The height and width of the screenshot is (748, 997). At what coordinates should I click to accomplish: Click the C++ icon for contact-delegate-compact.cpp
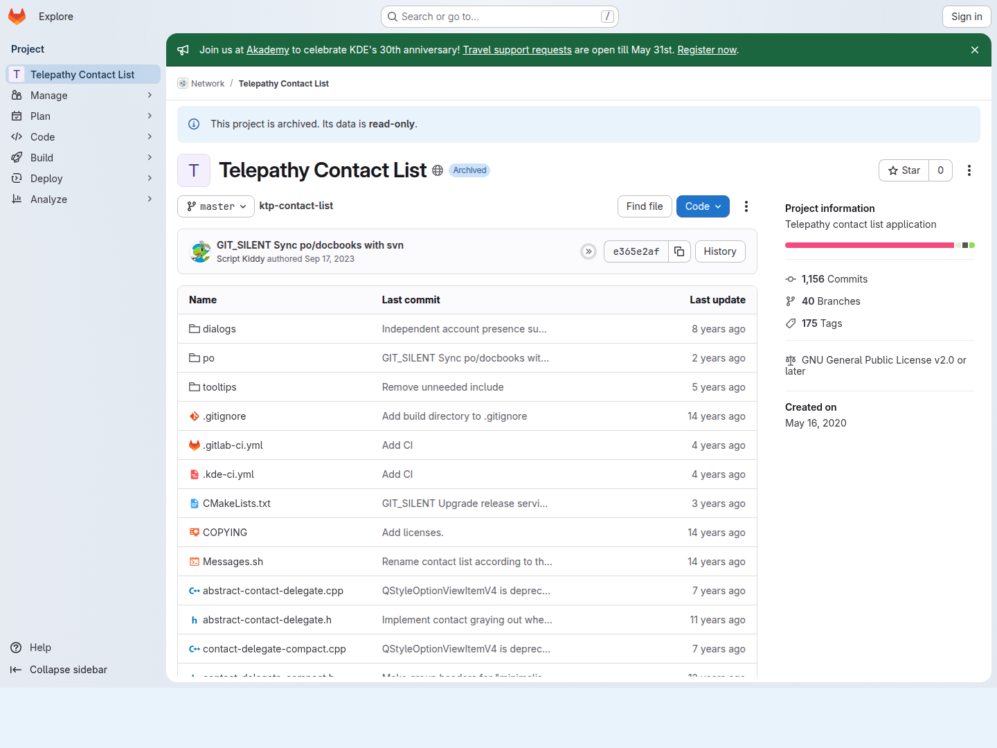click(x=195, y=649)
